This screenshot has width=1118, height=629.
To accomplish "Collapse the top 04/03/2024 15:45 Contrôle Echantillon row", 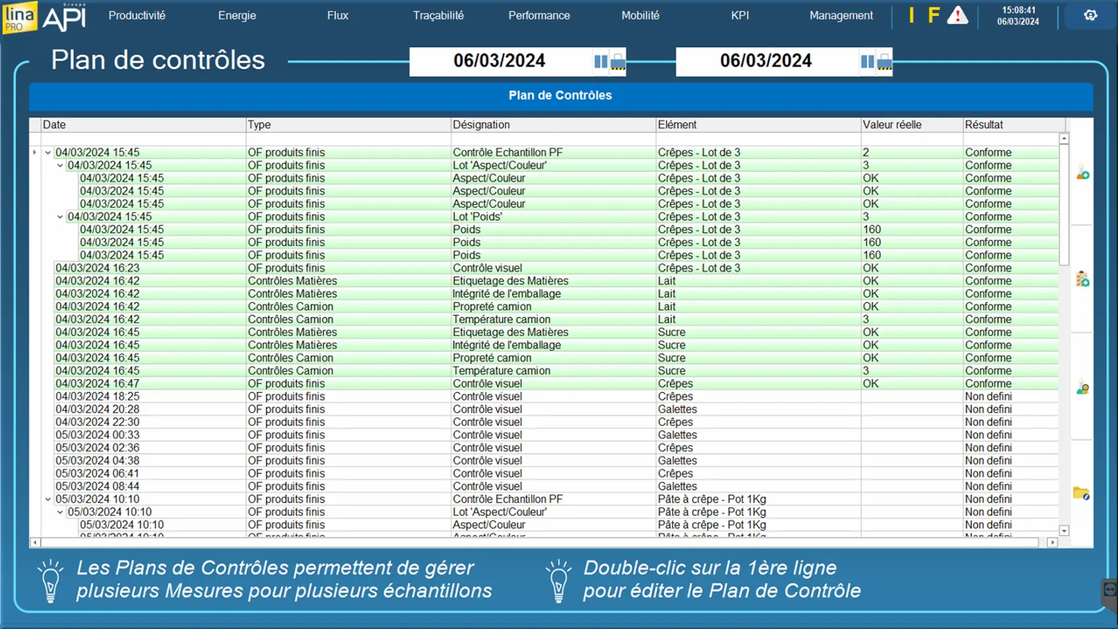I will [x=48, y=153].
